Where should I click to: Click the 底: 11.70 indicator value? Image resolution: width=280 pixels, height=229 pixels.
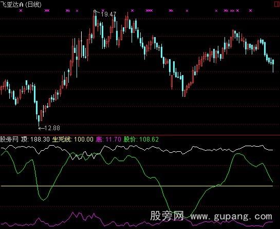coord(108,139)
